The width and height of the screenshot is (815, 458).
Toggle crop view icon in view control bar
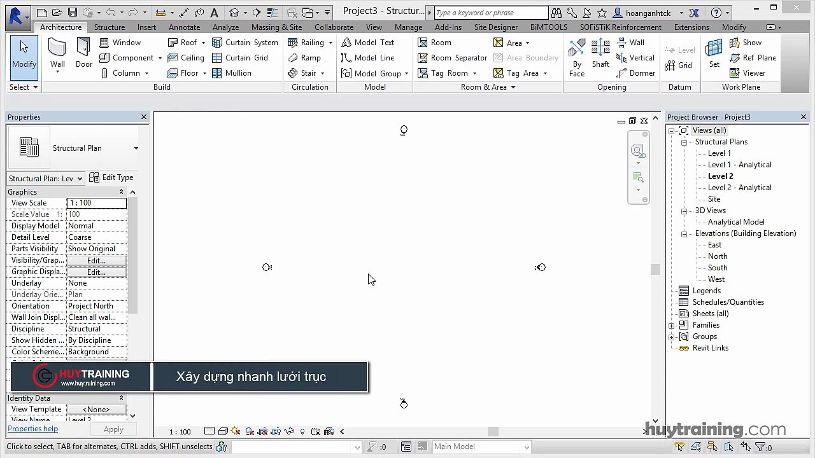tap(250, 431)
